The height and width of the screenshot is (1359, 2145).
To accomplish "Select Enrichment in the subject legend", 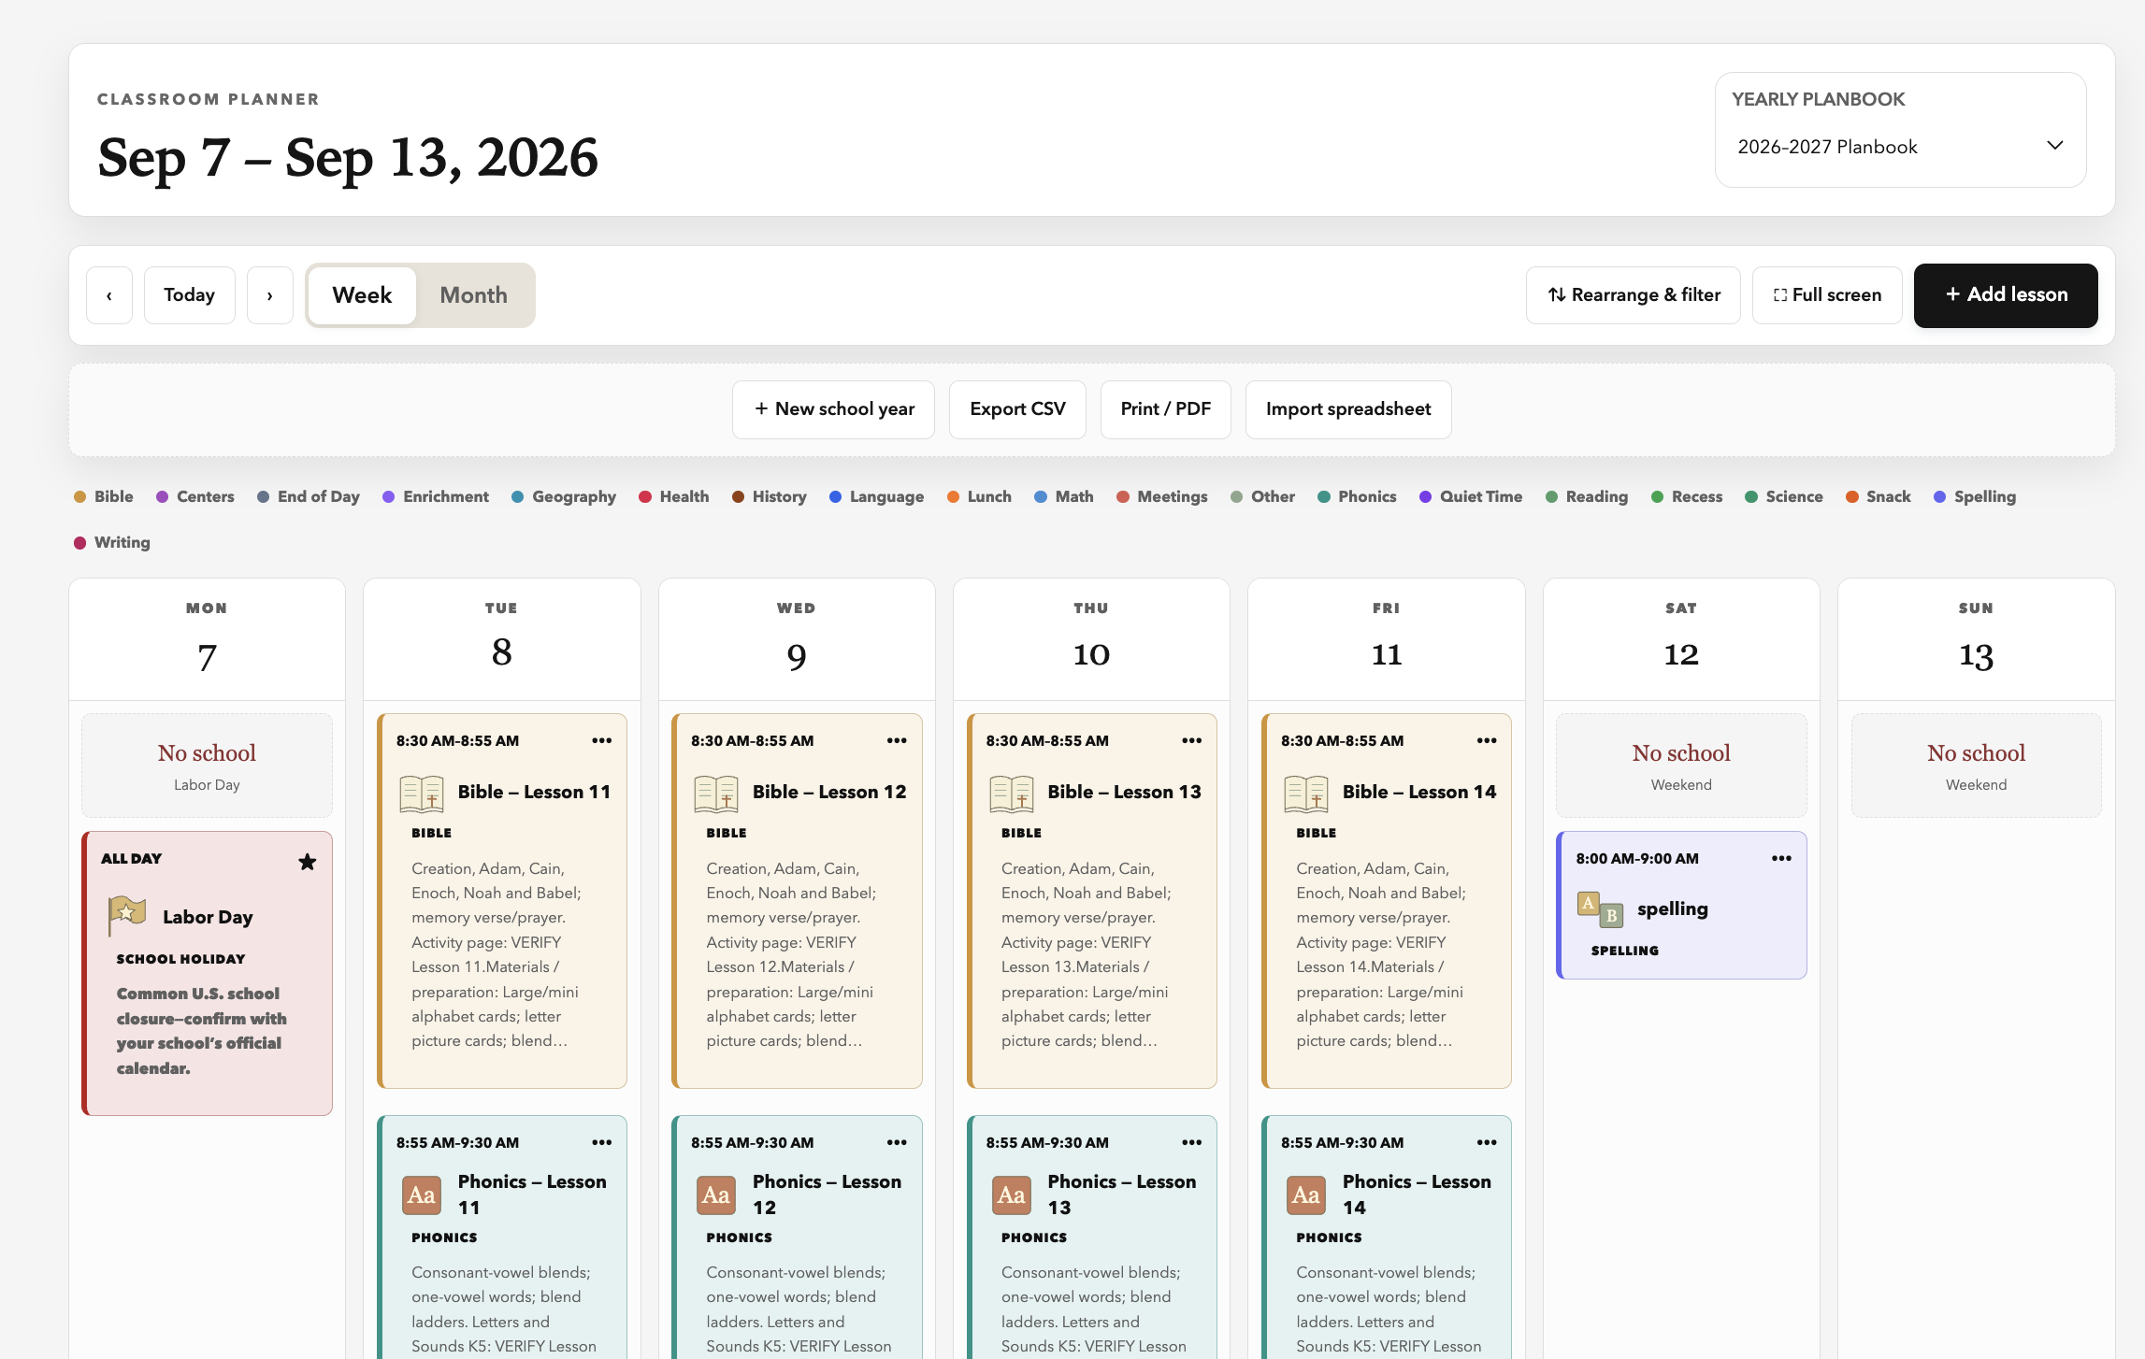I will coord(436,497).
